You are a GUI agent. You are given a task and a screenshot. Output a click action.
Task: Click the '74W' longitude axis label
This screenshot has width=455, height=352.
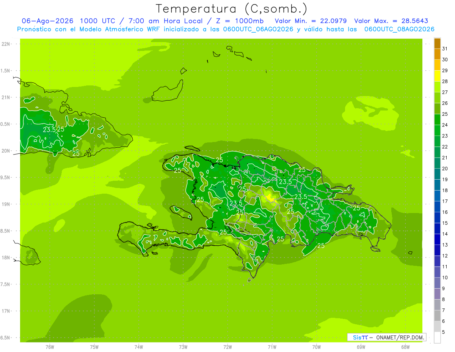(x=139, y=347)
